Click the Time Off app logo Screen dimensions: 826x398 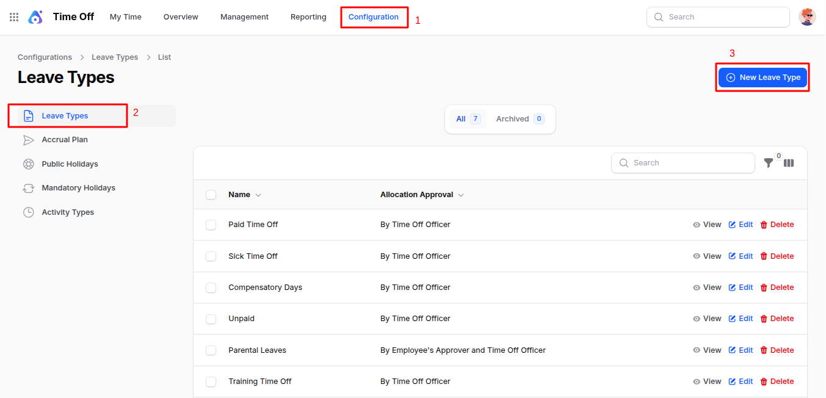(x=35, y=17)
